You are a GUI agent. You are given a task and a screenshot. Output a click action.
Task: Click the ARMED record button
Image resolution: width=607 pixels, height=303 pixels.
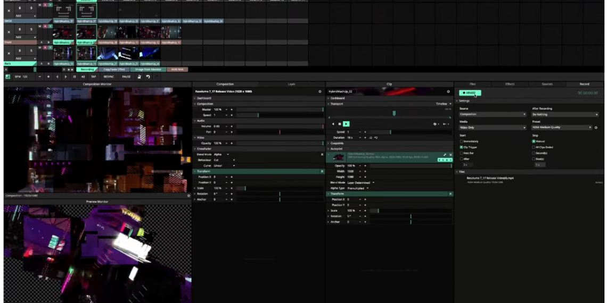click(x=470, y=92)
